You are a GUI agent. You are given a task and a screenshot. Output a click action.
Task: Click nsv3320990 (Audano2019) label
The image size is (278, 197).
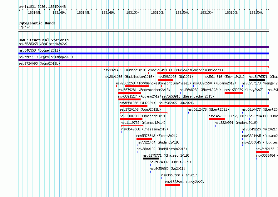click(215, 83)
